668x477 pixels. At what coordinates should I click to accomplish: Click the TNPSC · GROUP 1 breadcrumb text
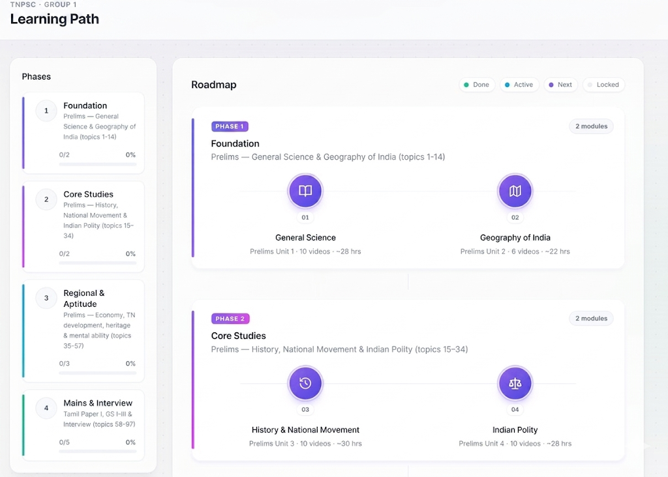(44, 5)
